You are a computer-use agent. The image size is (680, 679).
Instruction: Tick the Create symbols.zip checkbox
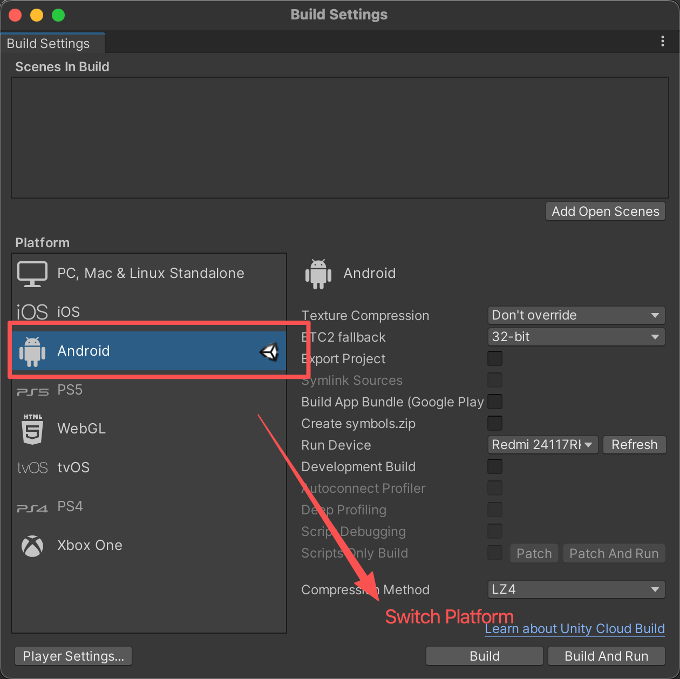coord(495,423)
